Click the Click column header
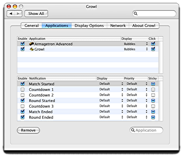Viewport: 183px width, 157px height. point(153,39)
